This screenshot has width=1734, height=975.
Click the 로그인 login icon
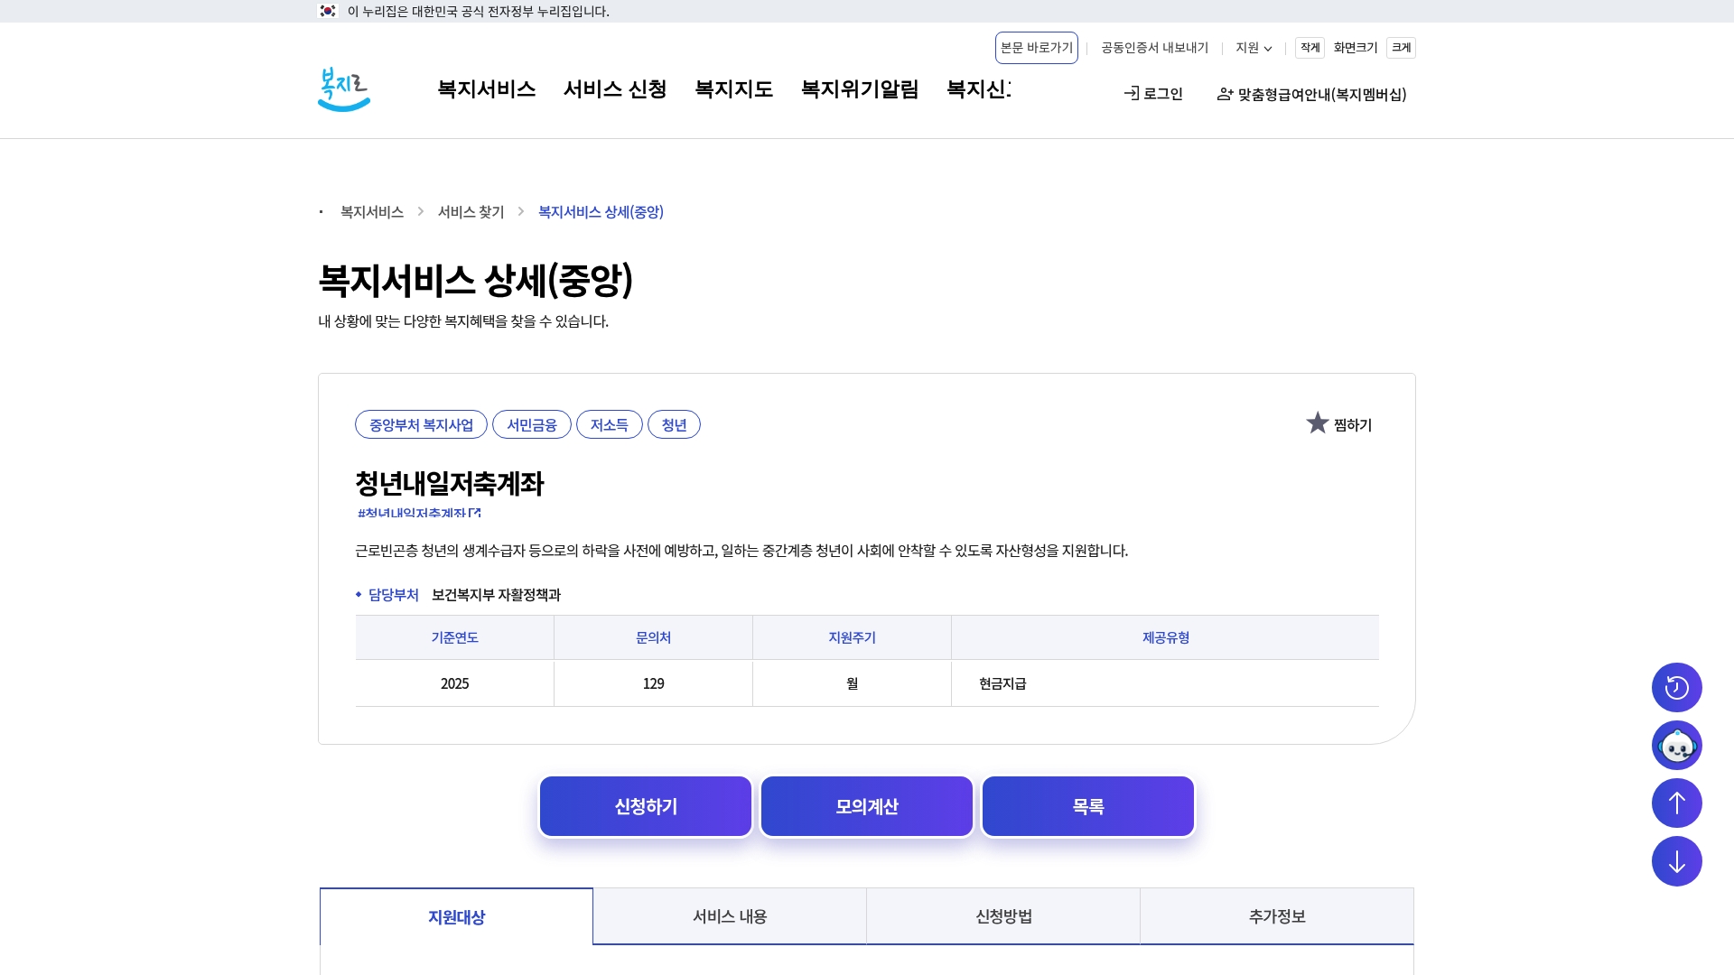click(1130, 94)
